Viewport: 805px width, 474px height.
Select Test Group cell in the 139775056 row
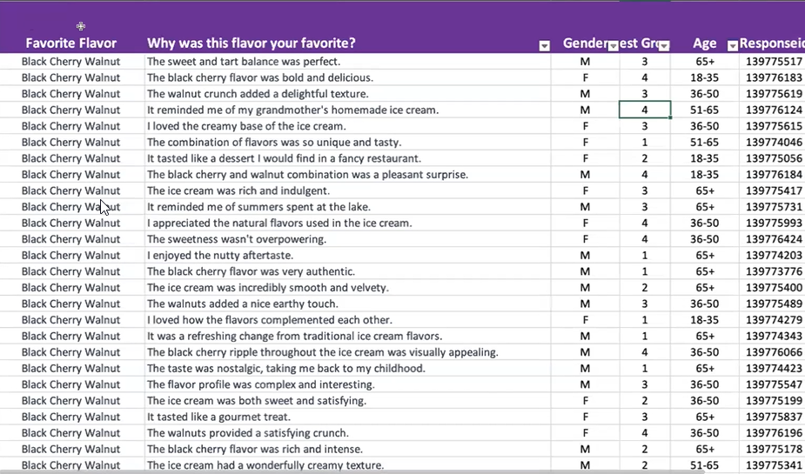point(645,158)
